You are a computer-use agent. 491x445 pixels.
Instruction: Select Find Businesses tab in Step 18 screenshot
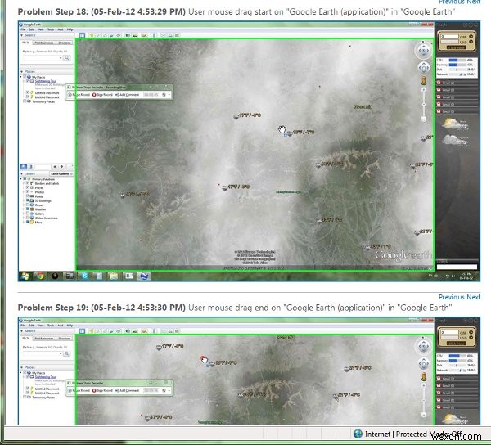click(44, 43)
